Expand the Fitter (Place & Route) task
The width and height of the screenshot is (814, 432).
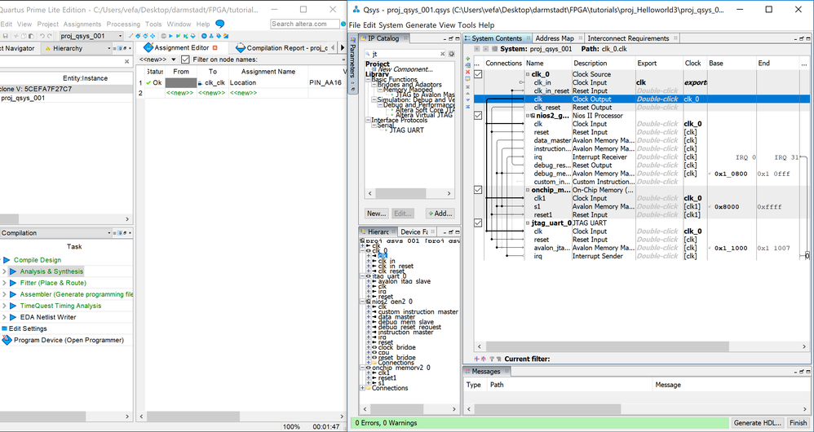pos(4,283)
